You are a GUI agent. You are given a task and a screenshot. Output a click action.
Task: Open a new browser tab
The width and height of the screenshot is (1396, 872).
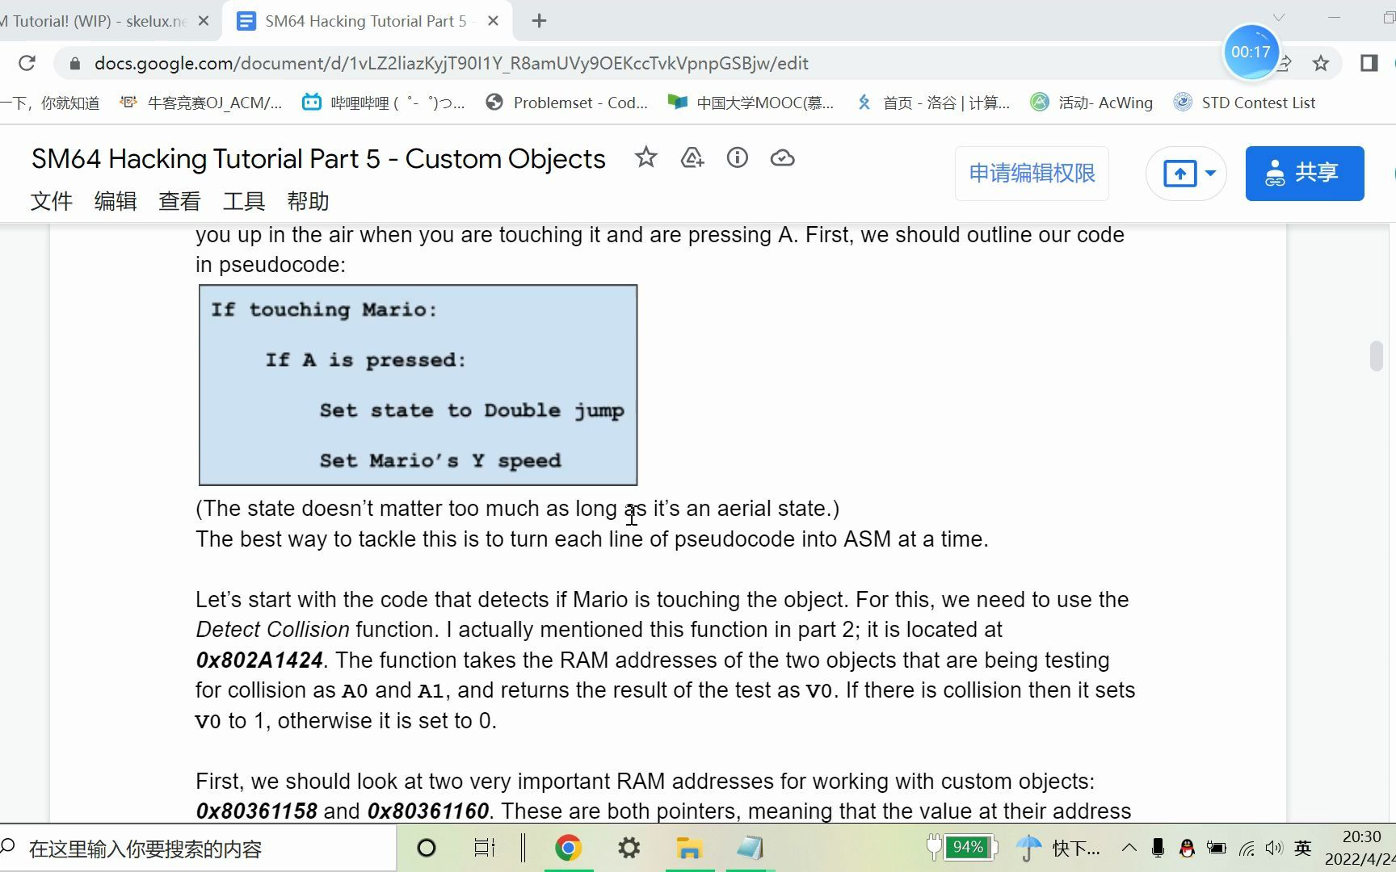[x=539, y=21]
